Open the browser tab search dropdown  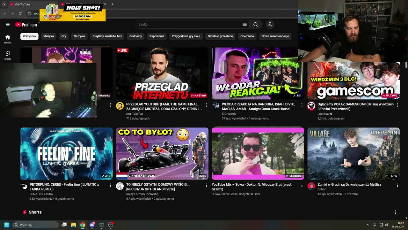[x=4, y=4]
